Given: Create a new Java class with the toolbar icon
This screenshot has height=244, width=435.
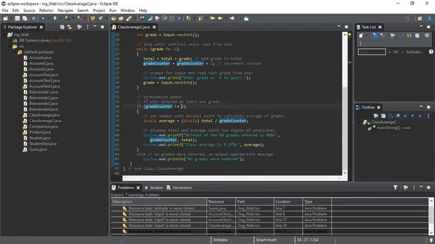Looking at the screenshot, I should pyautogui.click(x=101, y=18).
